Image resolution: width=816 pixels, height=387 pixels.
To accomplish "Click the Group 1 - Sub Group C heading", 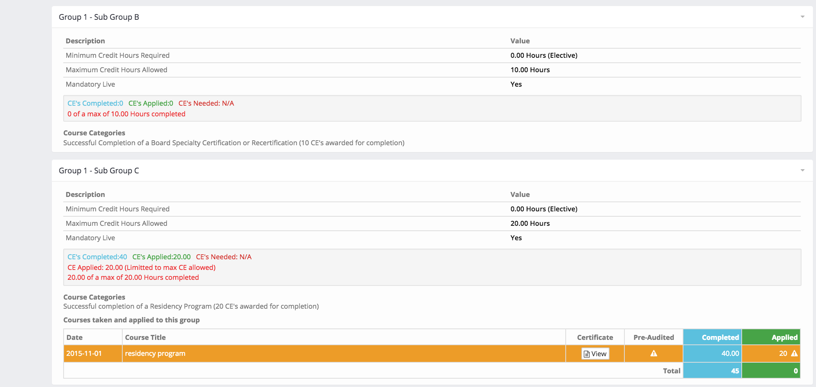I will click(99, 171).
